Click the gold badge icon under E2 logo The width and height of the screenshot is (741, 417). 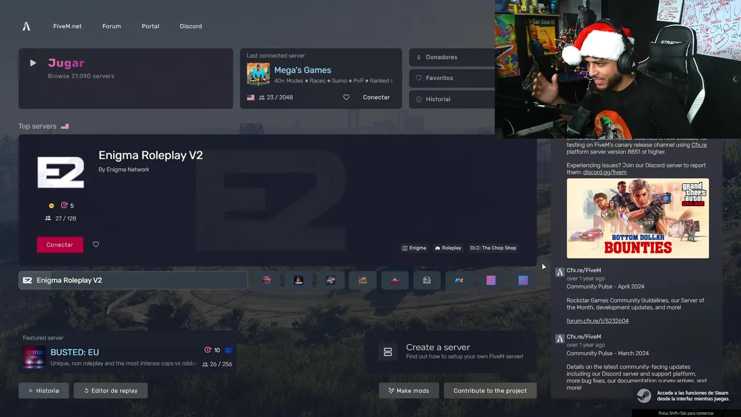click(52, 206)
